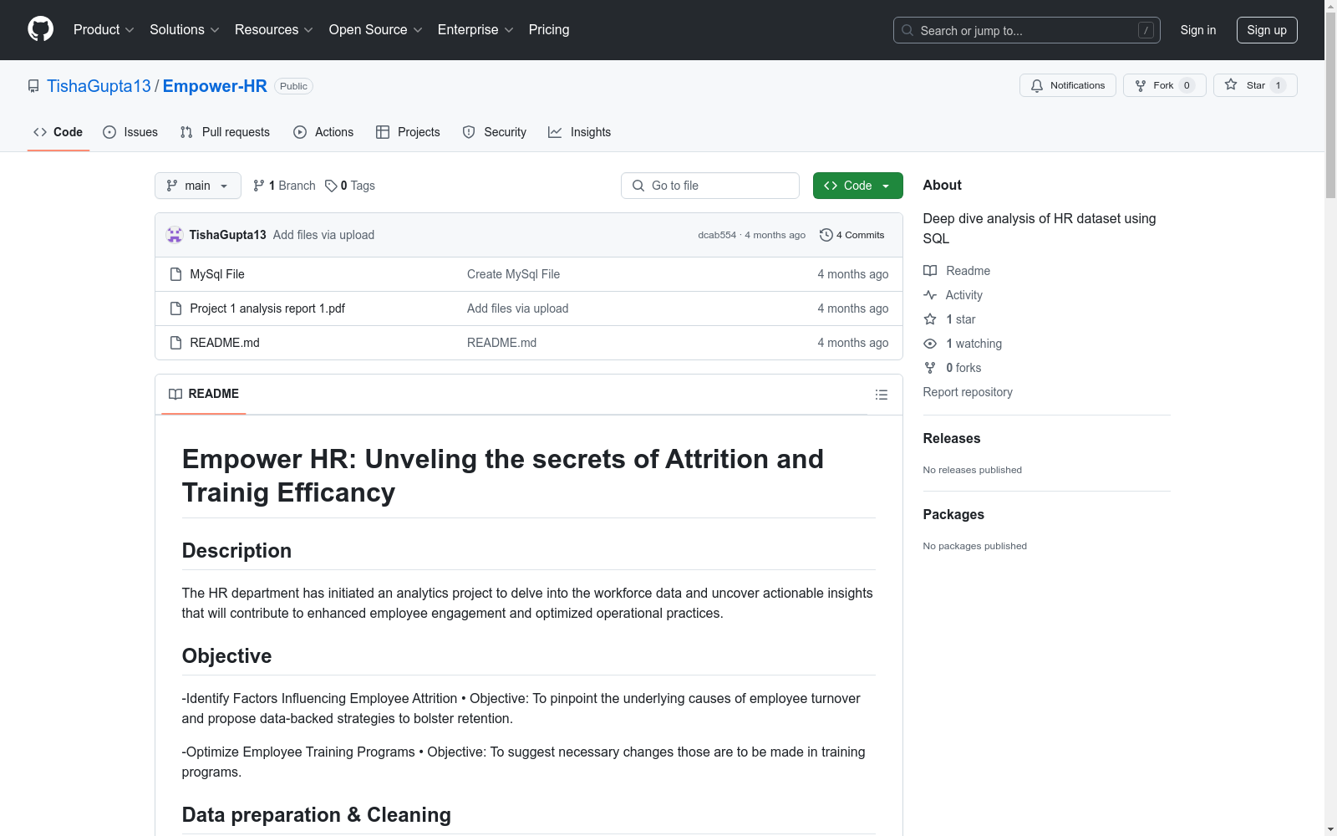1337x836 pixels.
Task: Expand the Enterprise menu
Action: tap(475, 30)
